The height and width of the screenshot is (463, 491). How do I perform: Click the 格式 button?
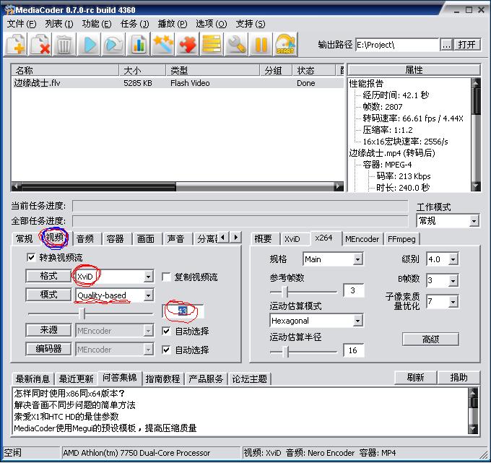[x=48, y=276]
